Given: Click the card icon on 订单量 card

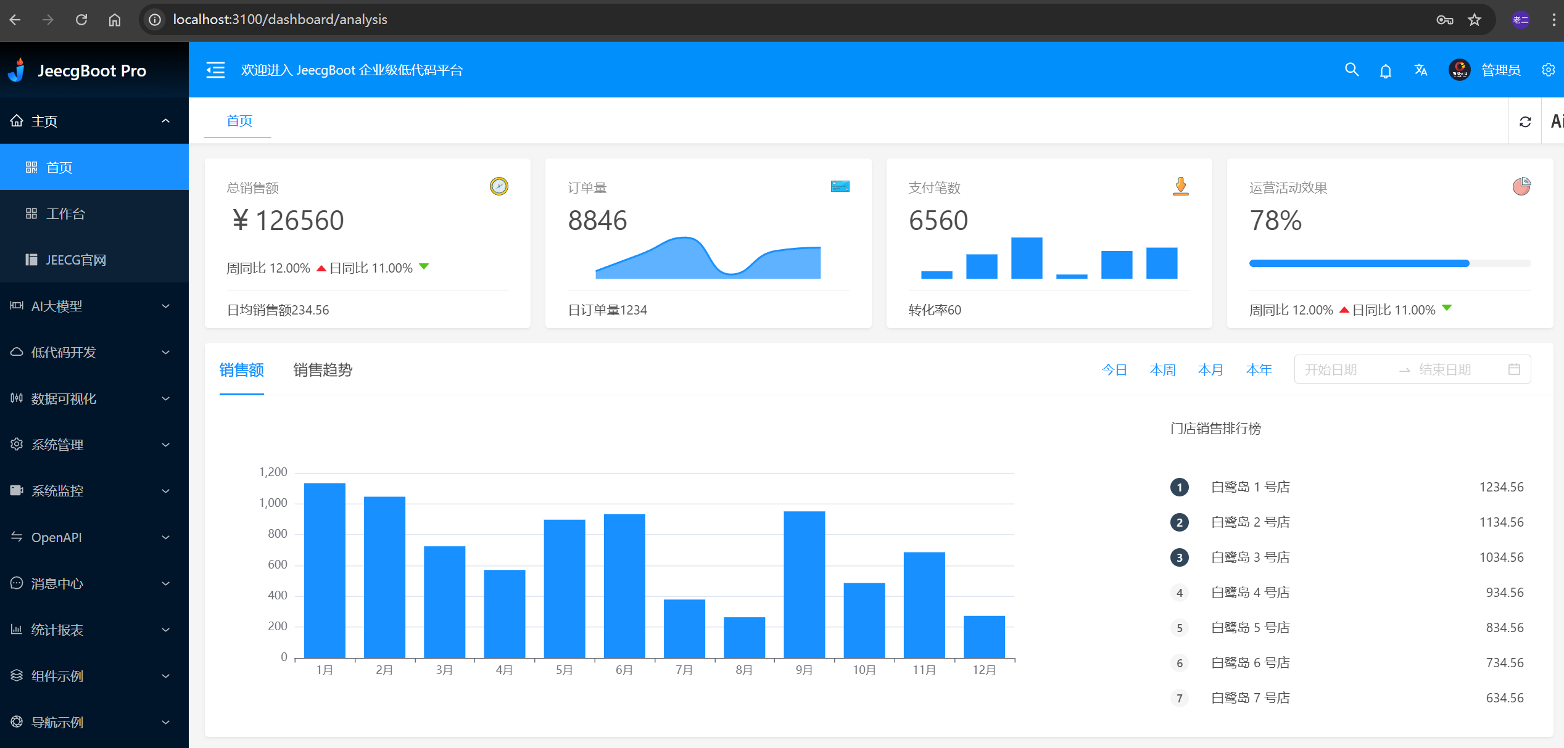Looking at the screenshot, I should pyautogui.click(x=840, y=186).
